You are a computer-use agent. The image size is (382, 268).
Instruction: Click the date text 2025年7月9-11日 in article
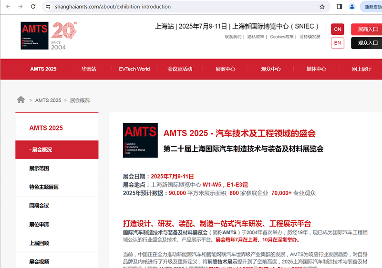click(172, 176)
